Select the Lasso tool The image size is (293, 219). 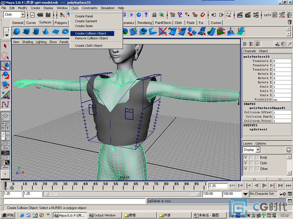click(x=5, y=56)
